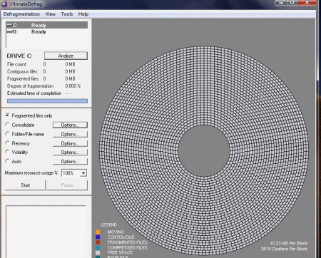Viewport: 321px width, 258px height.
Task: Enable the Auto defrag radio option
Action: pyautogui.click(x=8, y=161)
